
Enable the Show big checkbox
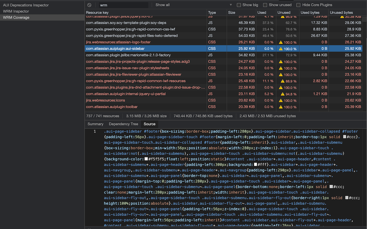click(239, 5)
